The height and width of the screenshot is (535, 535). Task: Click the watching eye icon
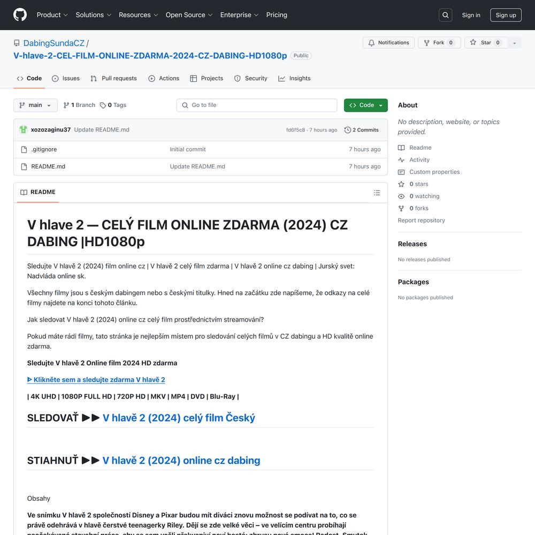[401, 196]
